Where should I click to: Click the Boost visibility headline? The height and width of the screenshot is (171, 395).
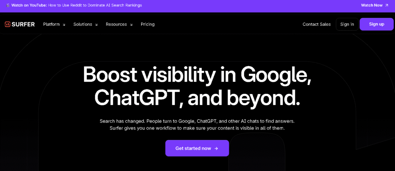click(x=197, y=86)
